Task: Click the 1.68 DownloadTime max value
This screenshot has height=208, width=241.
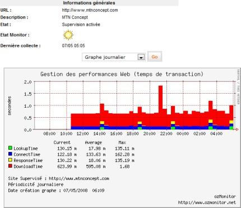Action: 124,167
